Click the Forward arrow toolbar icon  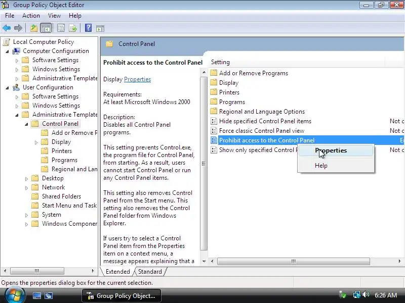(x=18, y=28)
